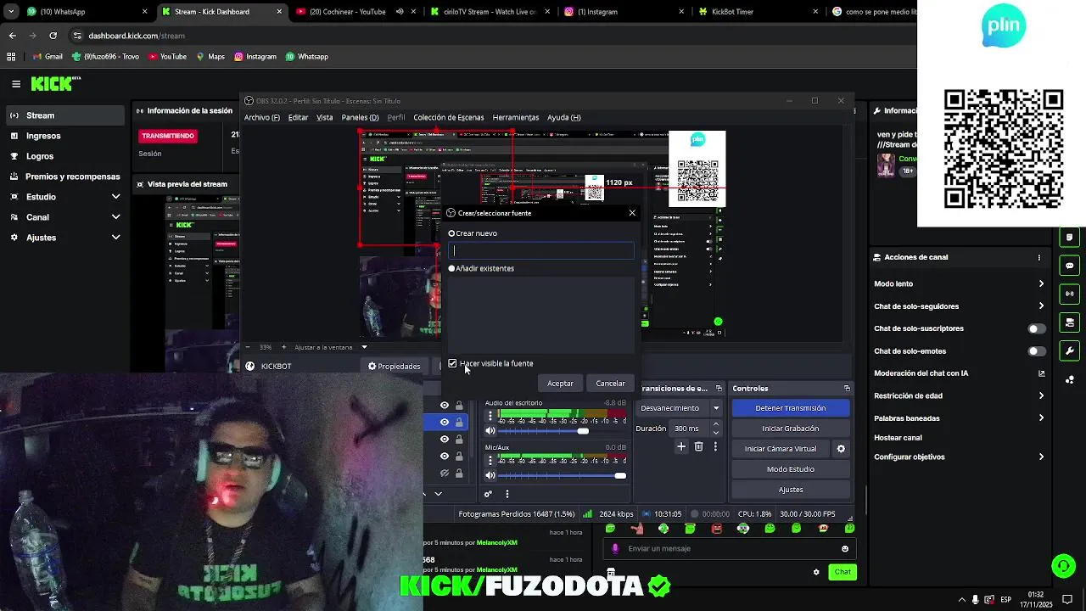Open chat settings gear
The height and width of the screenshot is (611, 1086).
point(816,572)
